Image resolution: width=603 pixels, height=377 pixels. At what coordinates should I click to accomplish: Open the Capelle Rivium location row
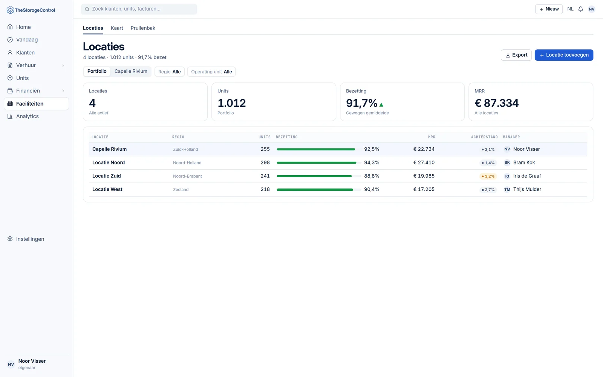point(338,149)
